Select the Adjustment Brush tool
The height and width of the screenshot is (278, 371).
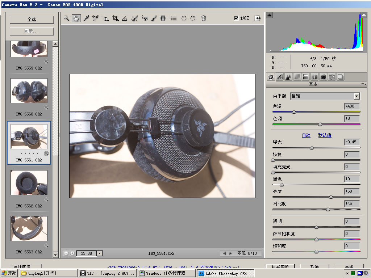click(154, 18)
